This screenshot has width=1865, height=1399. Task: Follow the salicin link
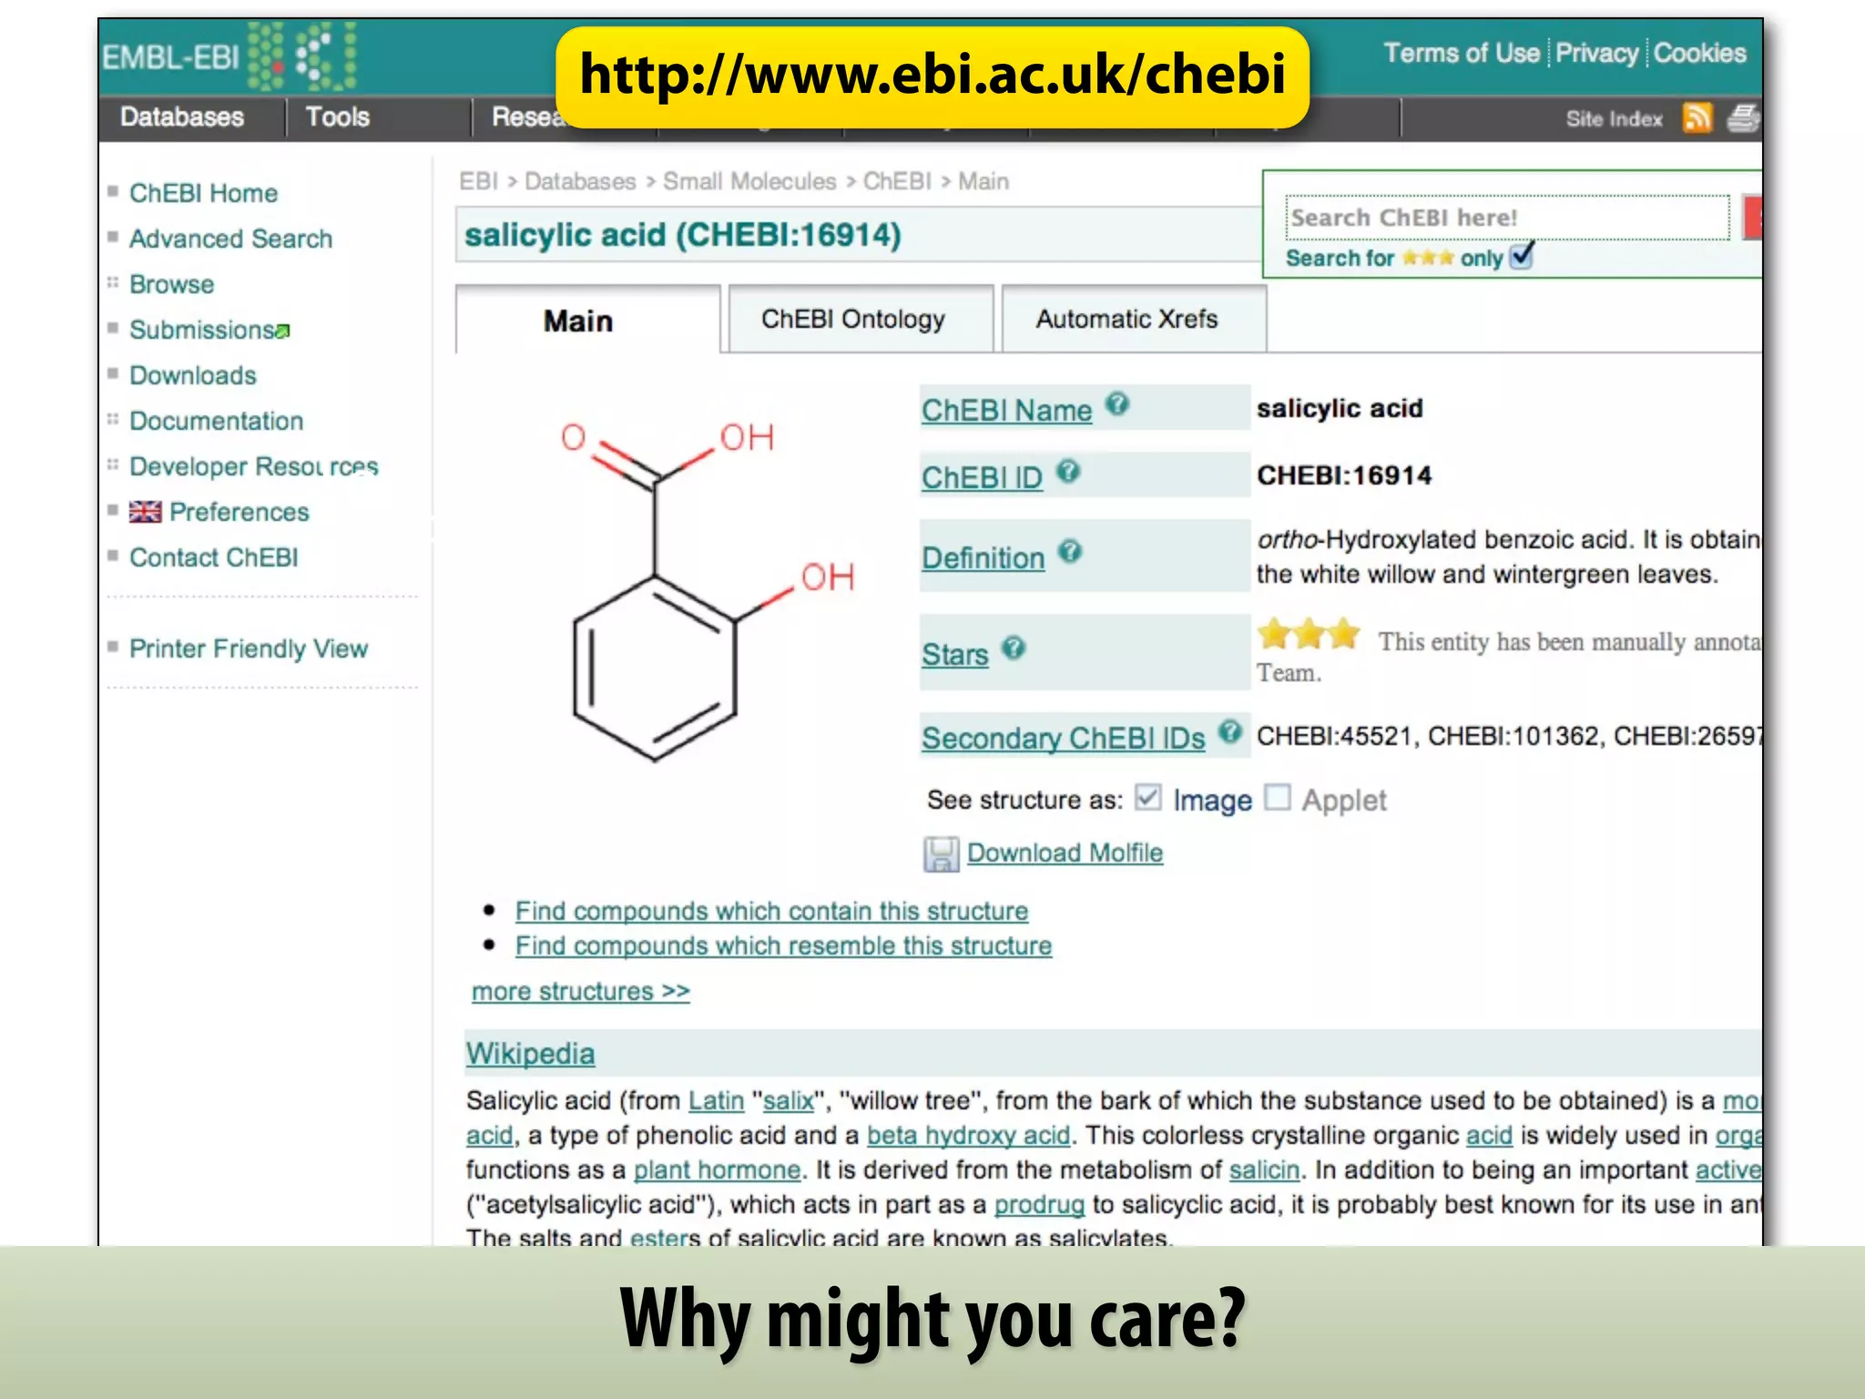(1264, 1169)
